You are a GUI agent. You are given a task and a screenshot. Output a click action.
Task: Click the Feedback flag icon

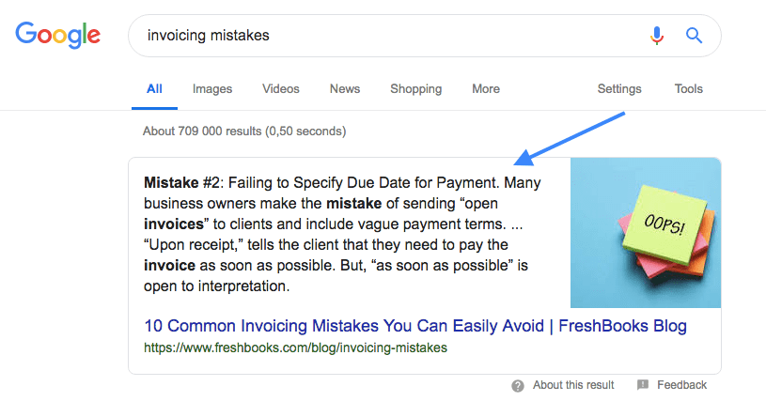click(x=643, y=385)
